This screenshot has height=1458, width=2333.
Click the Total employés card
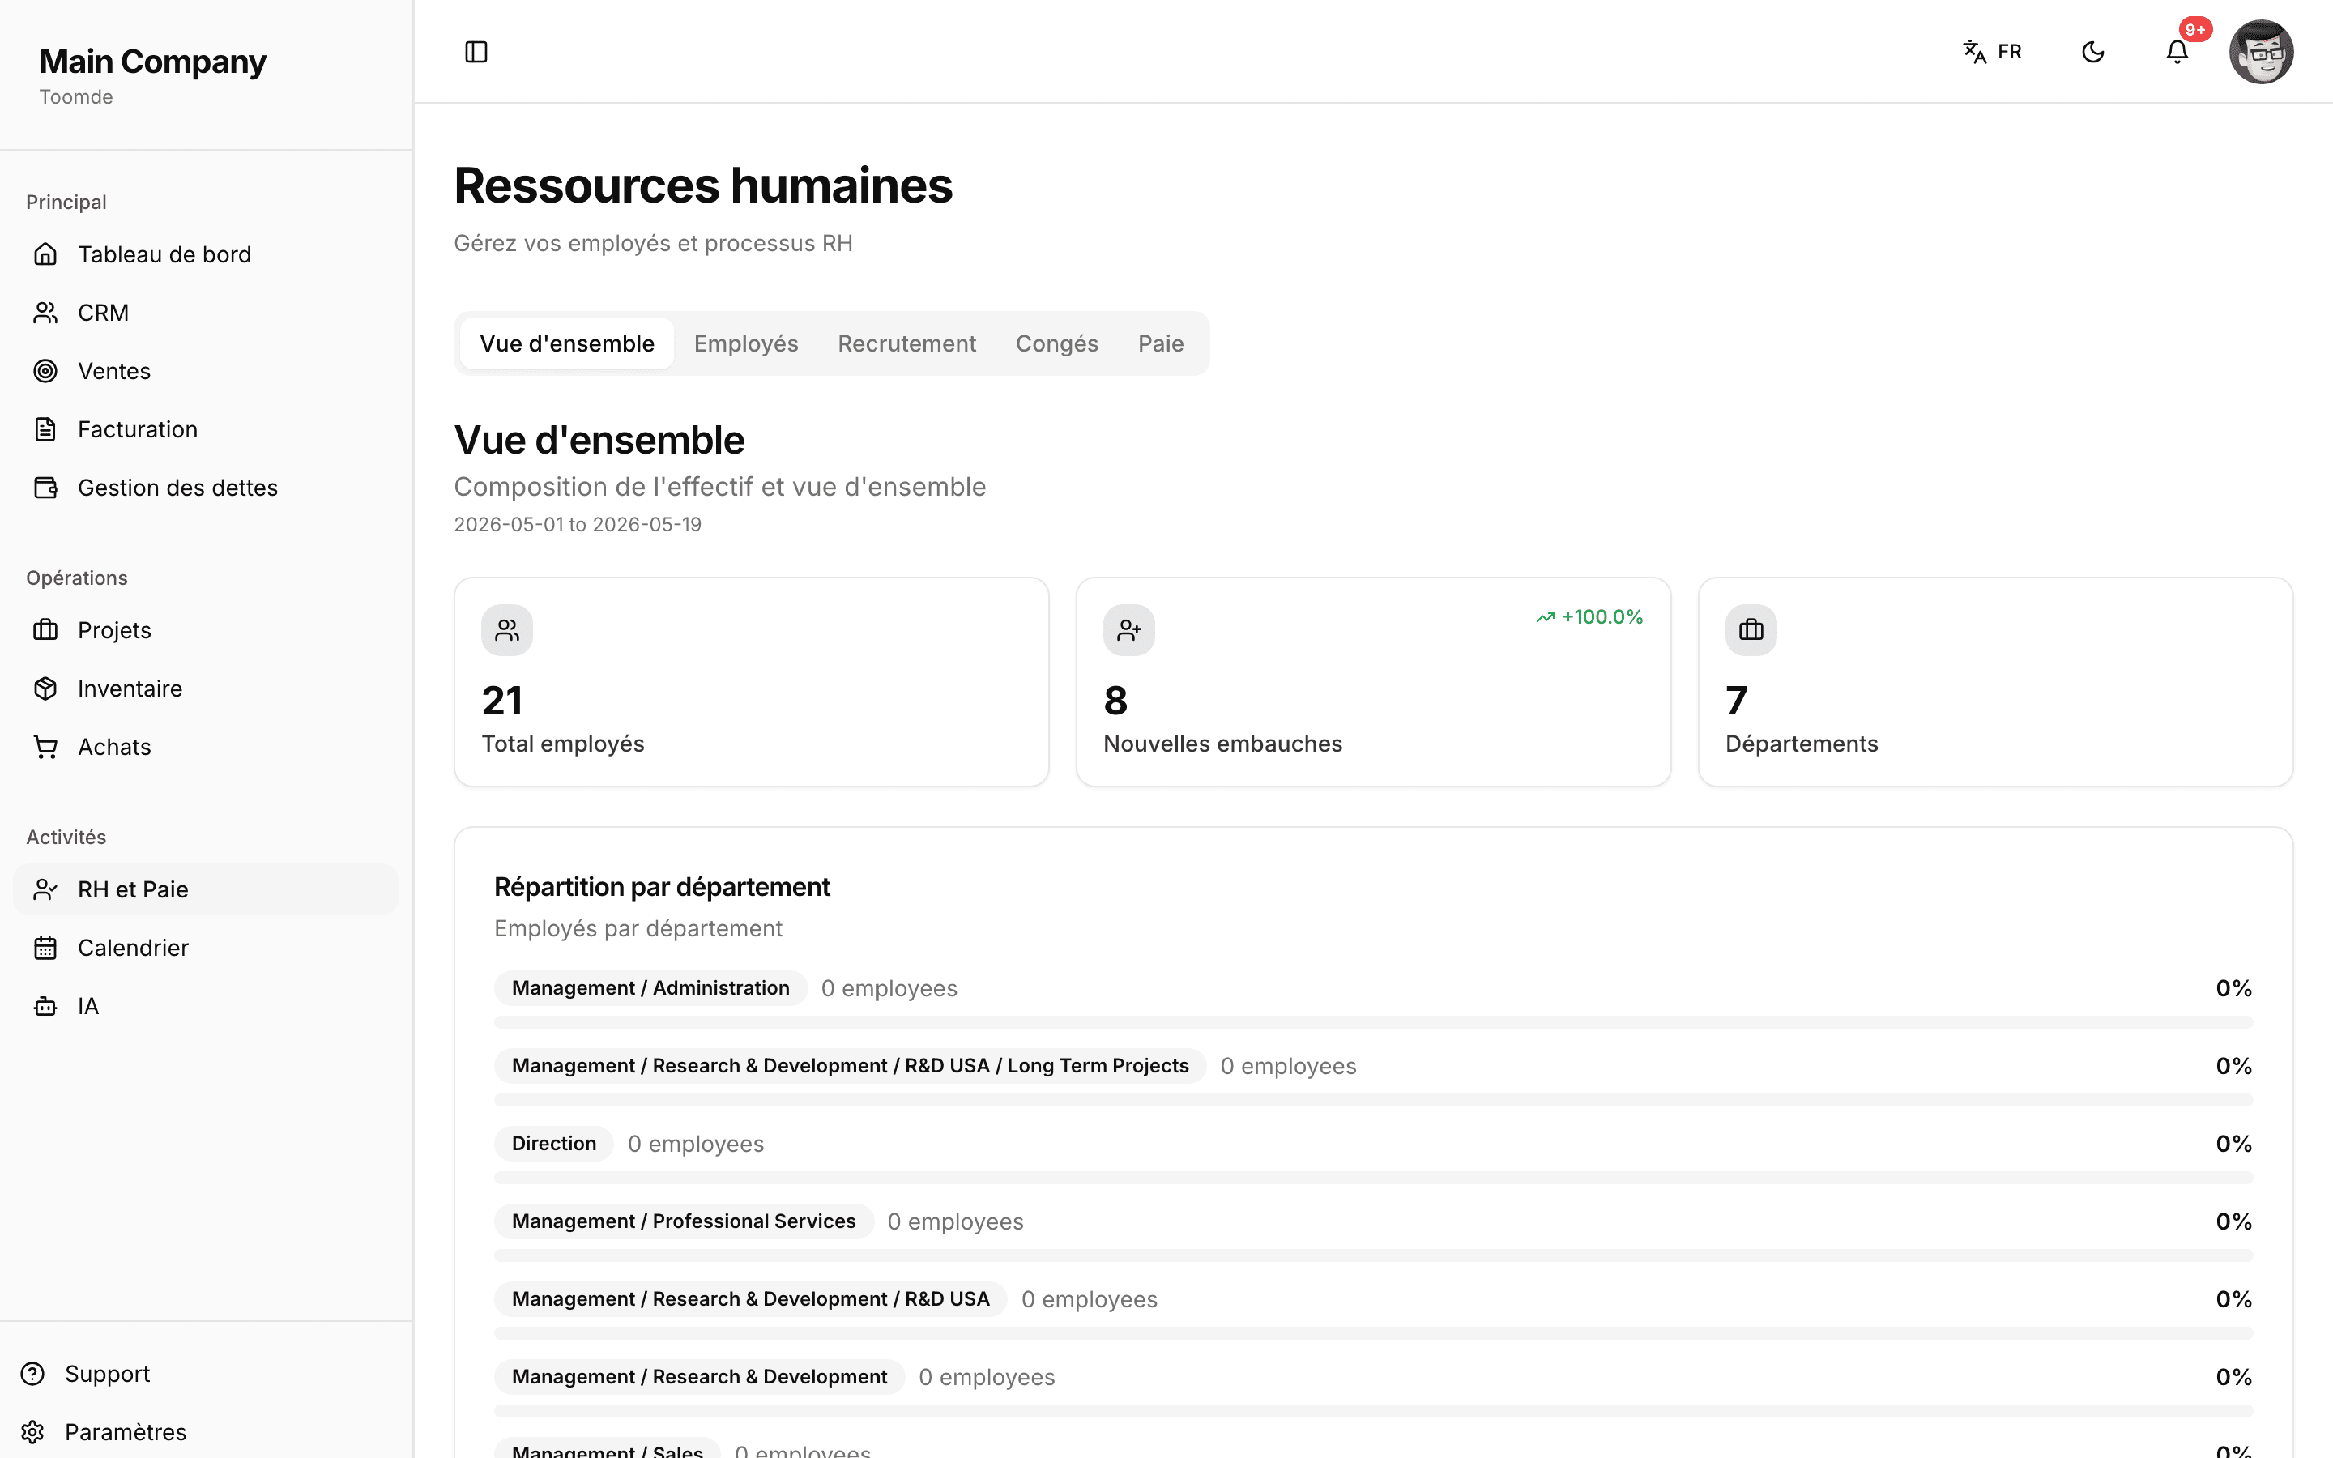752,682
